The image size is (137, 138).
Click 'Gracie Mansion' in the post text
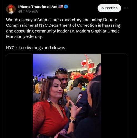point(63,34)
